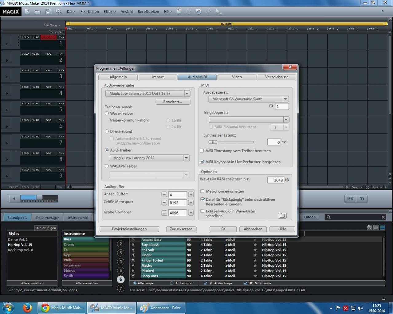Open the Zoom dropdown in the arranger

tap(357, 187)
